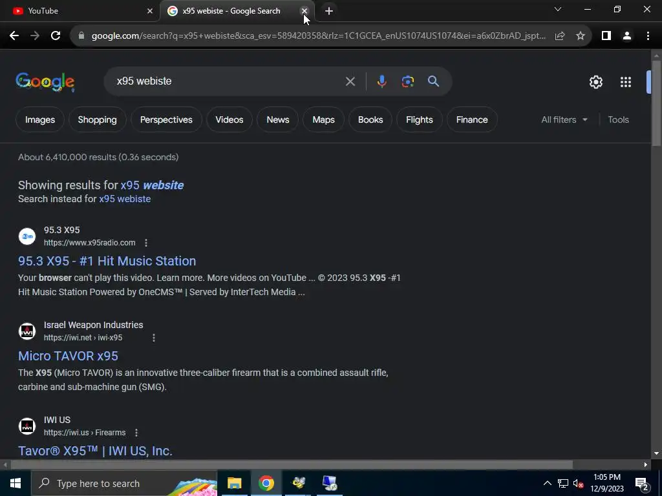Reload the current page
The image size is (662, 496).
[x=56, y=36]
